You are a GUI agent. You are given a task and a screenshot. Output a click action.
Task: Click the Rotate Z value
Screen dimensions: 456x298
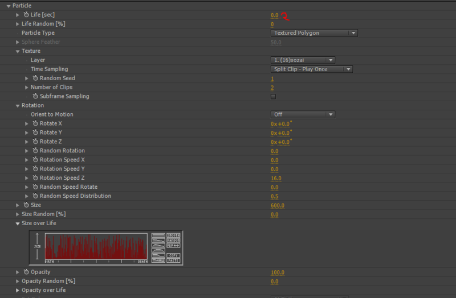click(280, 142)
